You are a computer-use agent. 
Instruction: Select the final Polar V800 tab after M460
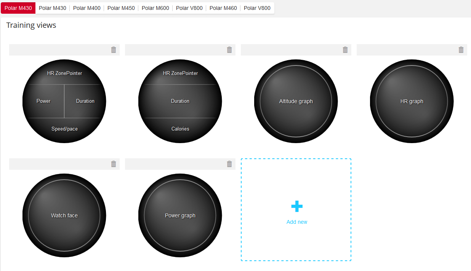click(257, 8)
